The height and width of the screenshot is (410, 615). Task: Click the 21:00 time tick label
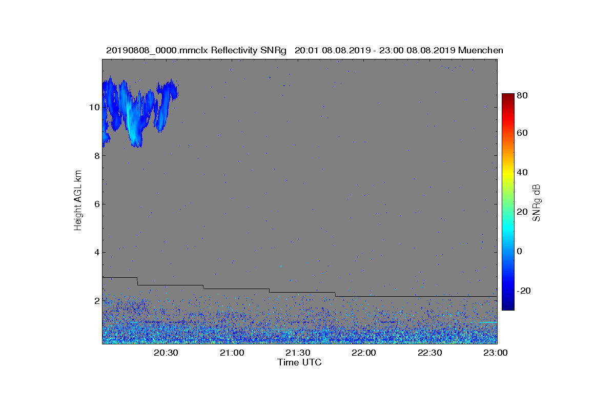232,353
